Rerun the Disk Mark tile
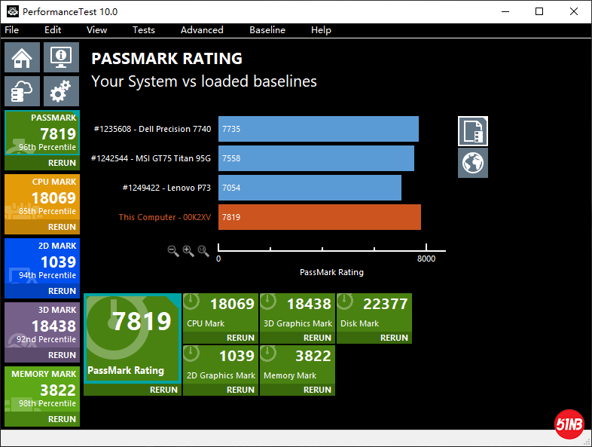This screenshot has width=592, height=447. click(x=394, y=338)
